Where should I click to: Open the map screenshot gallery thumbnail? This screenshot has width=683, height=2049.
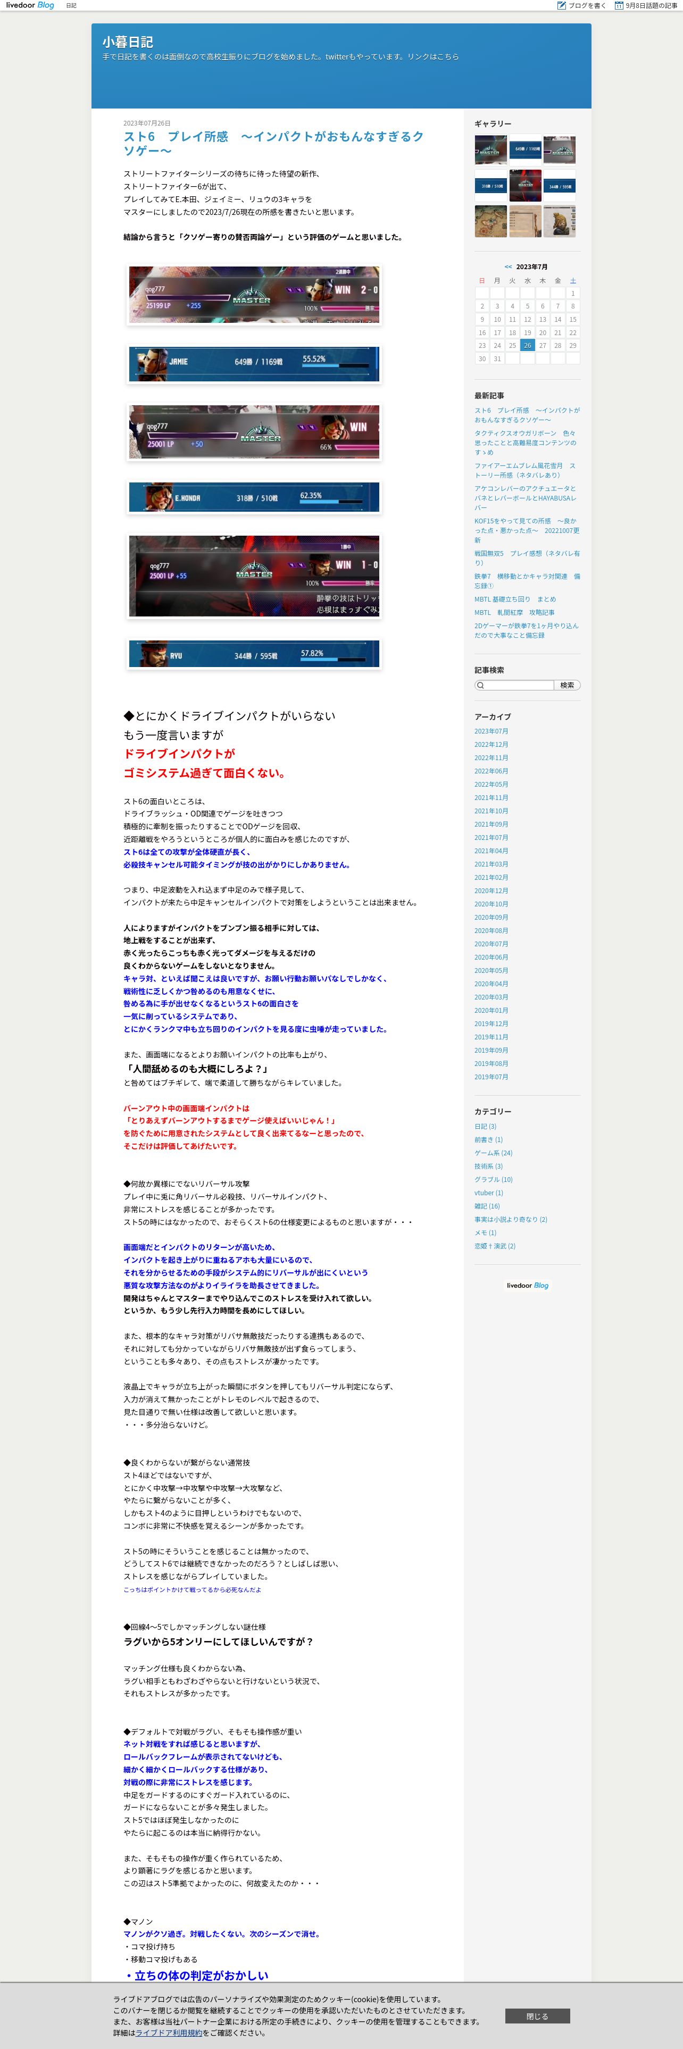[490, 221]
